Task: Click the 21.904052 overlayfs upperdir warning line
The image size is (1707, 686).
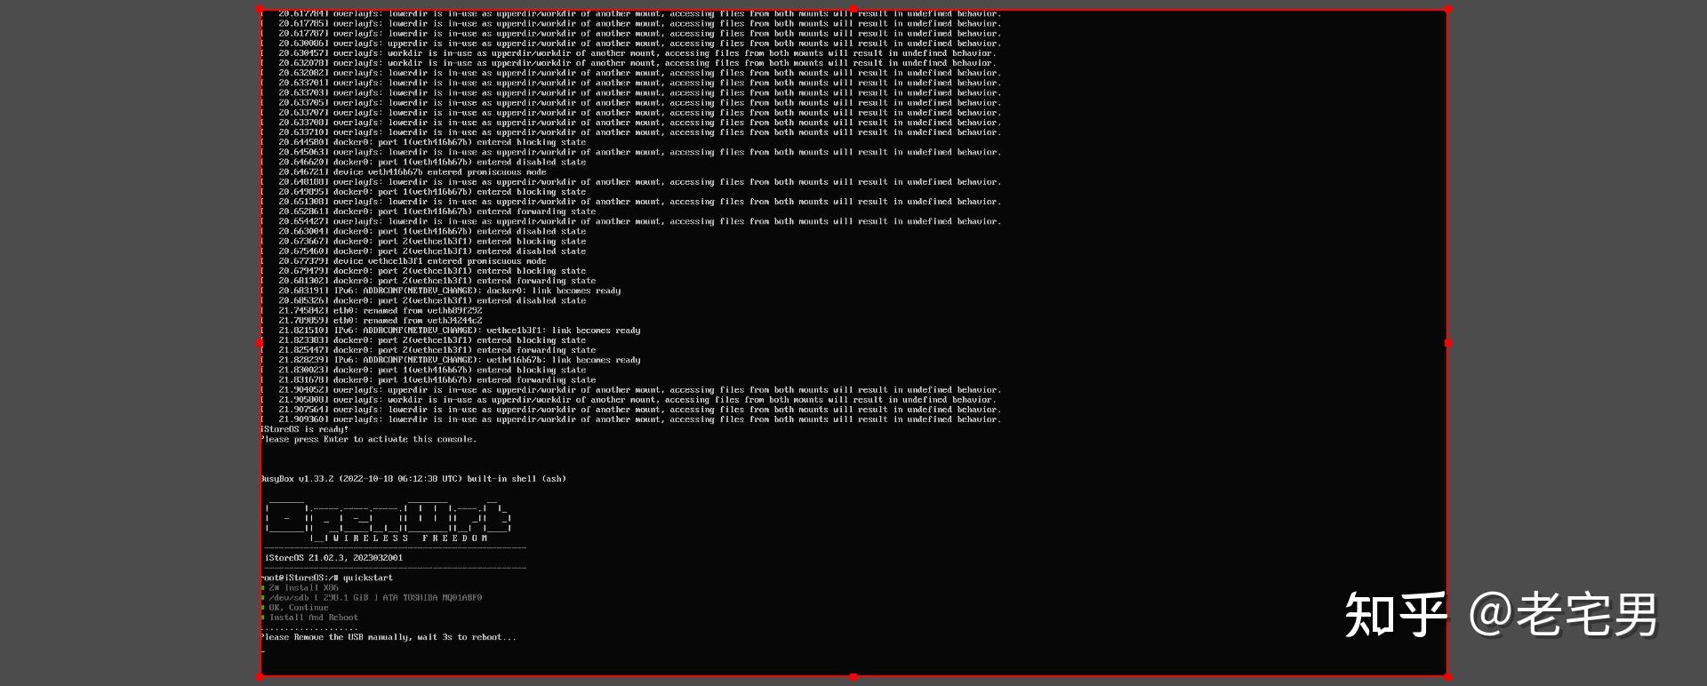Action: tap(631, 390)
